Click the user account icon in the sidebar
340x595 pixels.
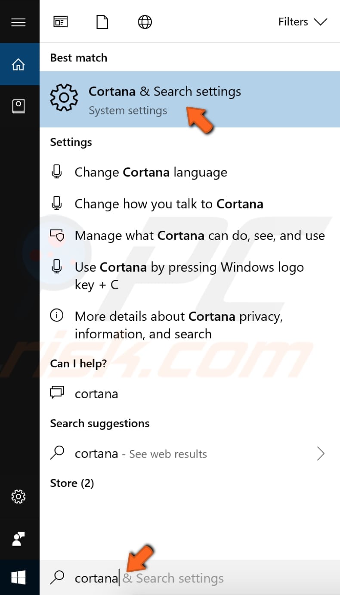(19, 539)
